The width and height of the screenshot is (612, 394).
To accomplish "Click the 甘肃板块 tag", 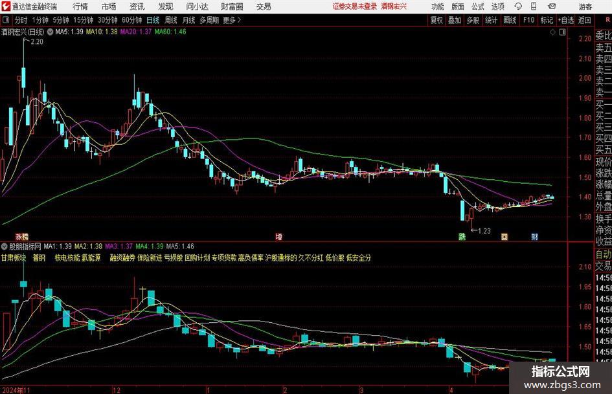I will click(14, 258).
